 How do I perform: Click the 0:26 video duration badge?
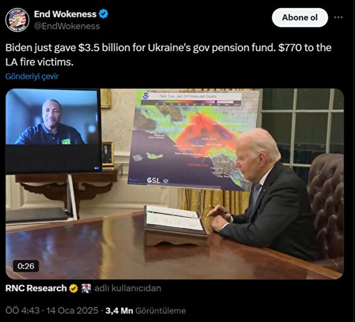tap(26, 266)
